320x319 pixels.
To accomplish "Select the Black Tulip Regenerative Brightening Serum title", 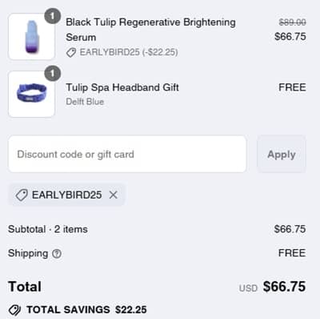I will (x=150, y=30).
